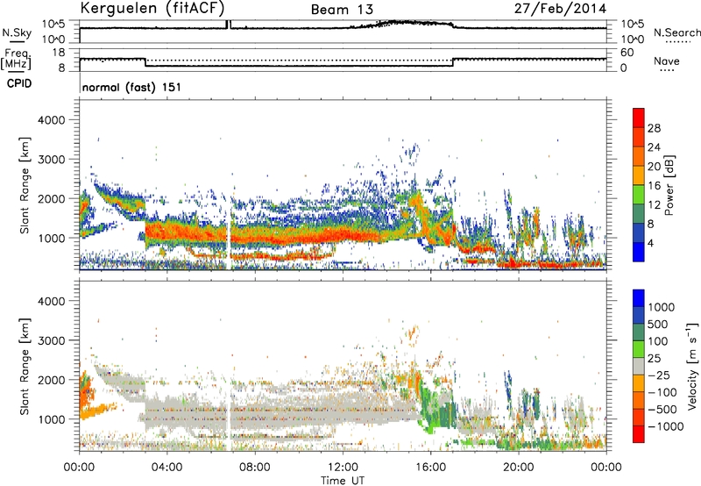Click the '18' frequency axis tick
The image size is (701, 486).
tap(59, 52)
